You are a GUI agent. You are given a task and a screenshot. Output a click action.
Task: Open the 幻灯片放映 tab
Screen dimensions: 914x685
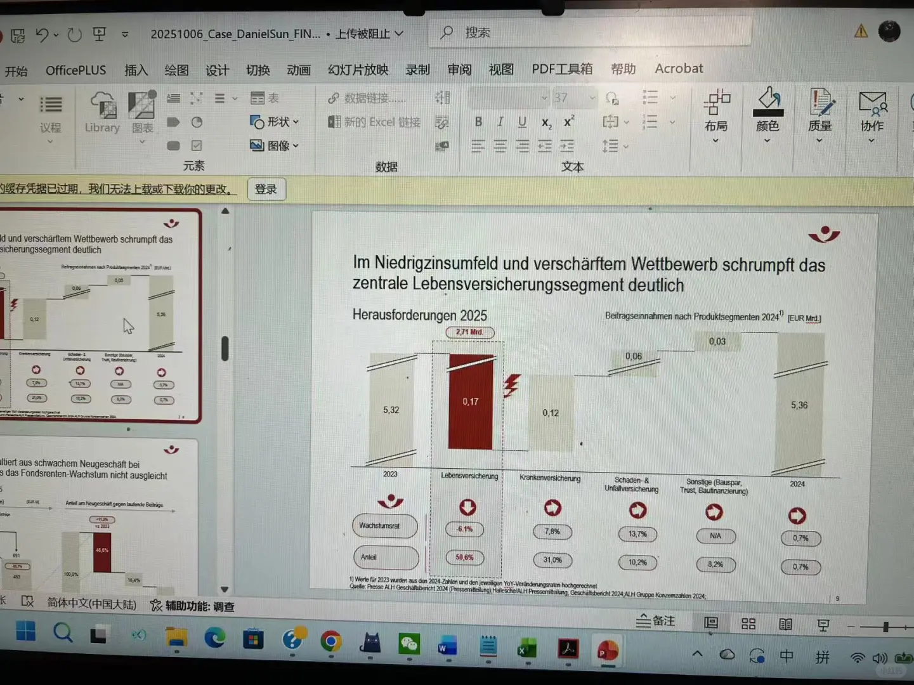click(358, 69)
